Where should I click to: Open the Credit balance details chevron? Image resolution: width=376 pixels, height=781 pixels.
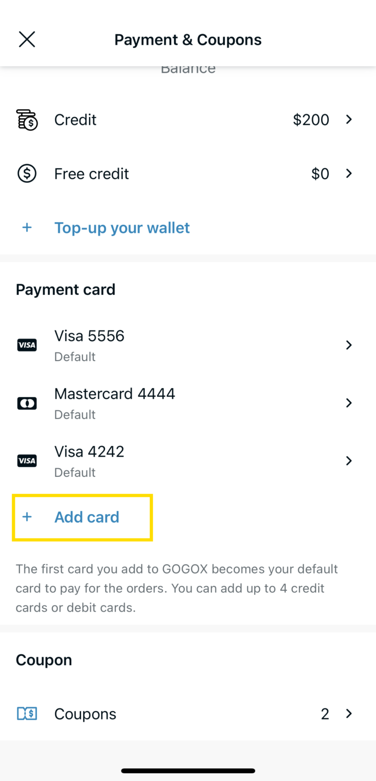349,119
